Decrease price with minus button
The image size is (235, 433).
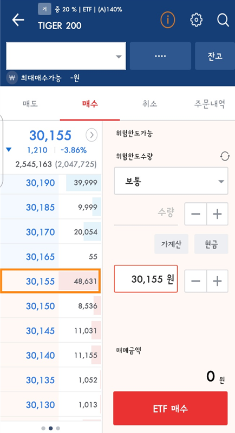pos(195,281)
